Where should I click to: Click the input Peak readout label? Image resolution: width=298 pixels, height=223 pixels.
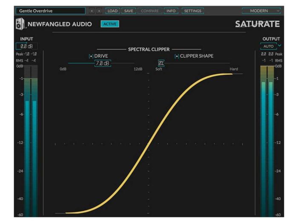(x=20, y=54)
